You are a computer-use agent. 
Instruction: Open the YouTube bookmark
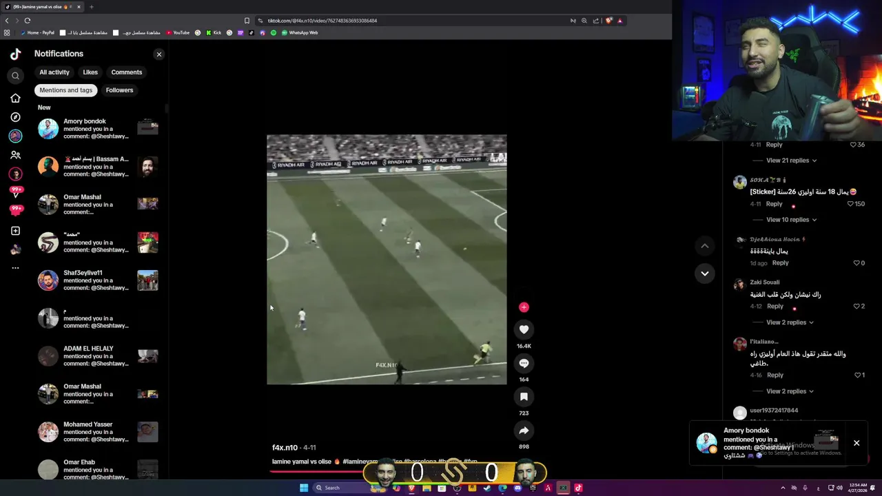178,32
